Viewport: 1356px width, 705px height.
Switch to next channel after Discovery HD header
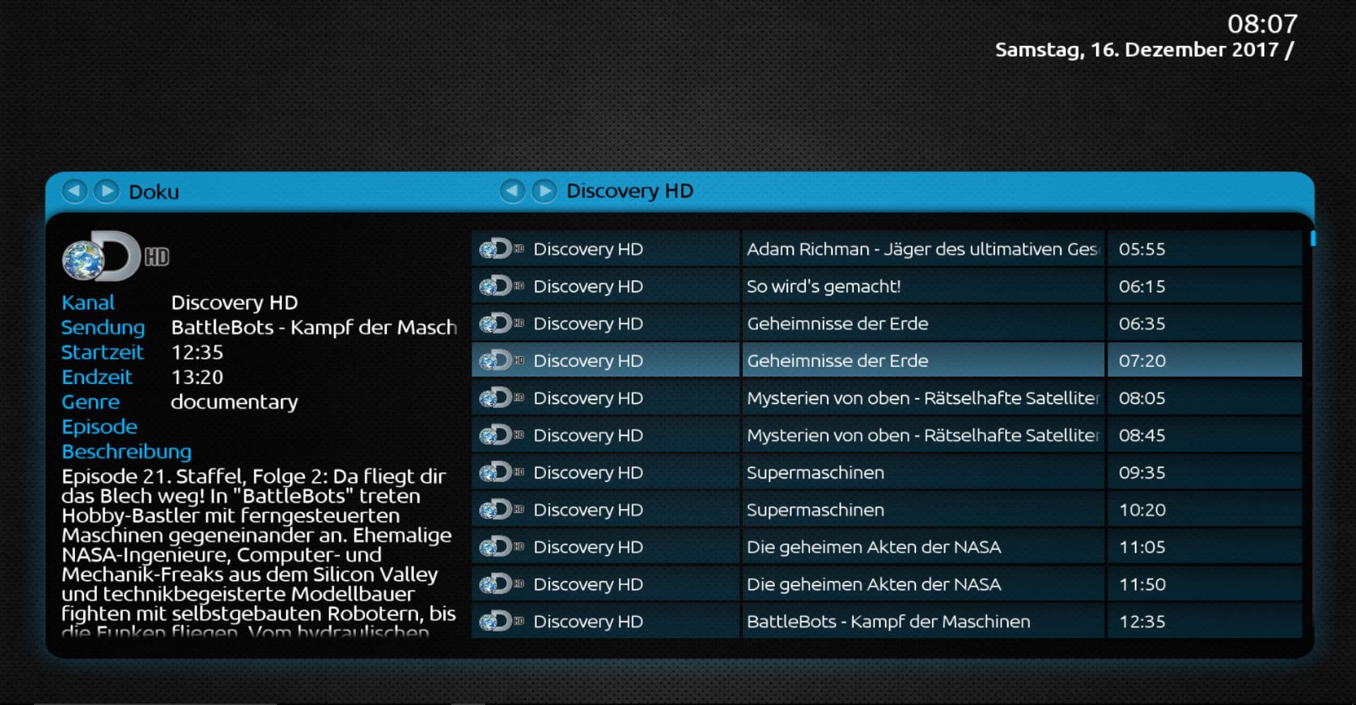[x=545, y=191]
